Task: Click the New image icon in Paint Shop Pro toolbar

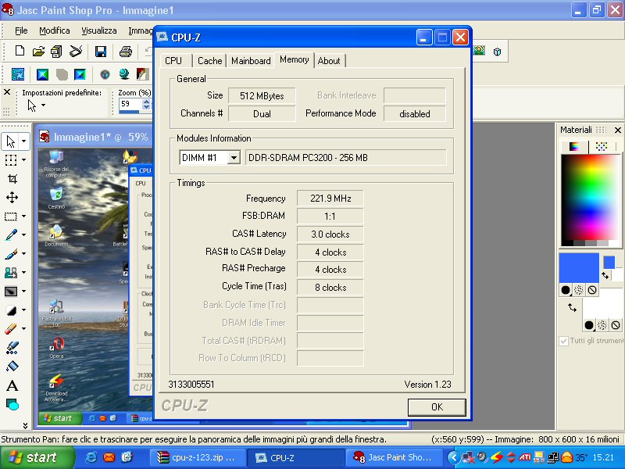Action: tap(20, 51)
